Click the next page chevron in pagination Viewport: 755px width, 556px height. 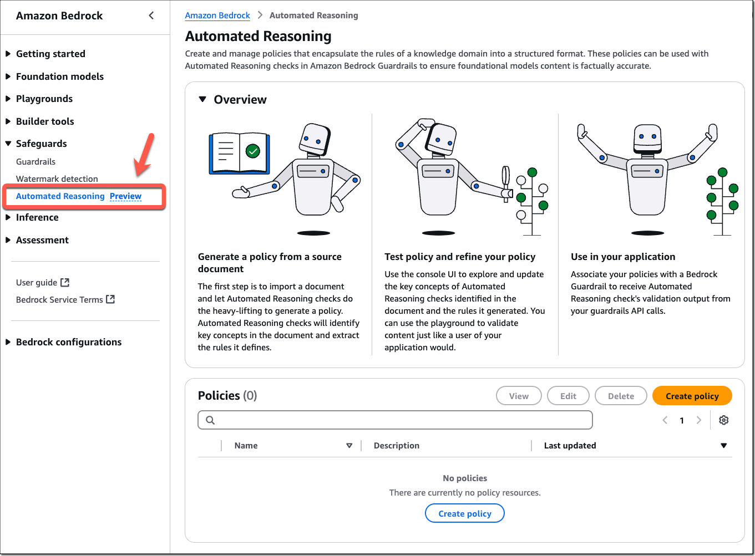[699, 420]
